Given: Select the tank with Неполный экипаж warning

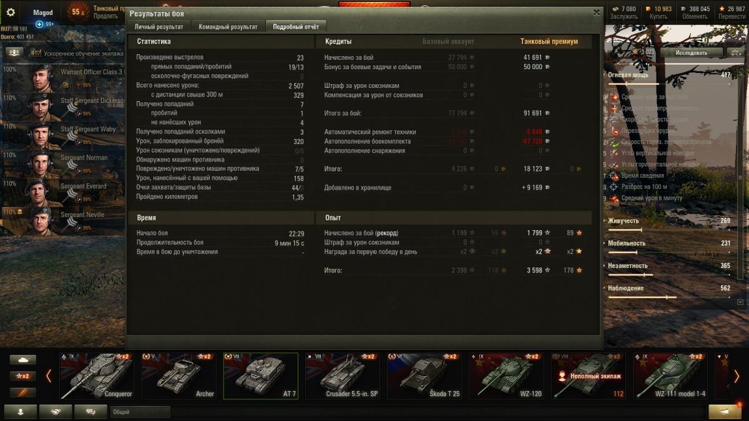Looking at the screenshot, I should pyautogui.click(x=588, y=376).
